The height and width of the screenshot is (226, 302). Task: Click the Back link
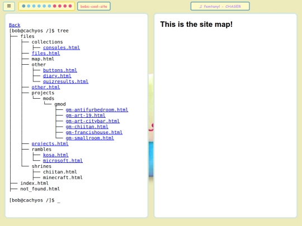(15, 25)
